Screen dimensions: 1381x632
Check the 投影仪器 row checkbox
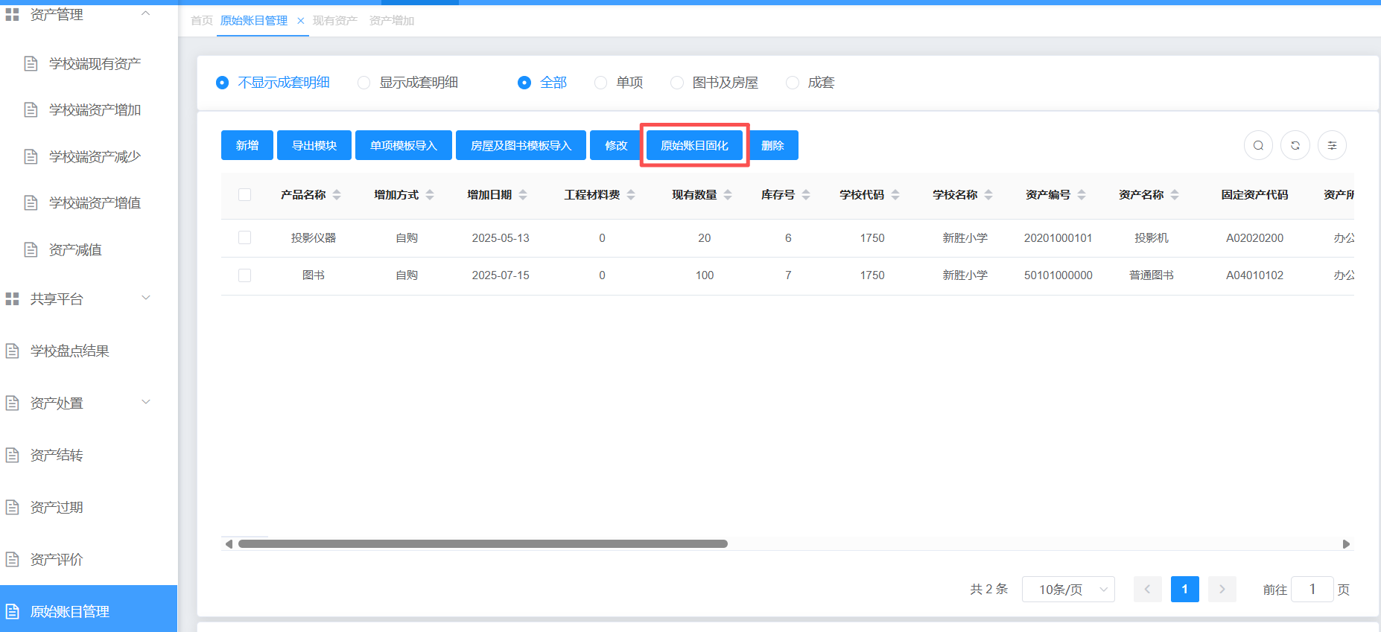click(x=244, y=237)
